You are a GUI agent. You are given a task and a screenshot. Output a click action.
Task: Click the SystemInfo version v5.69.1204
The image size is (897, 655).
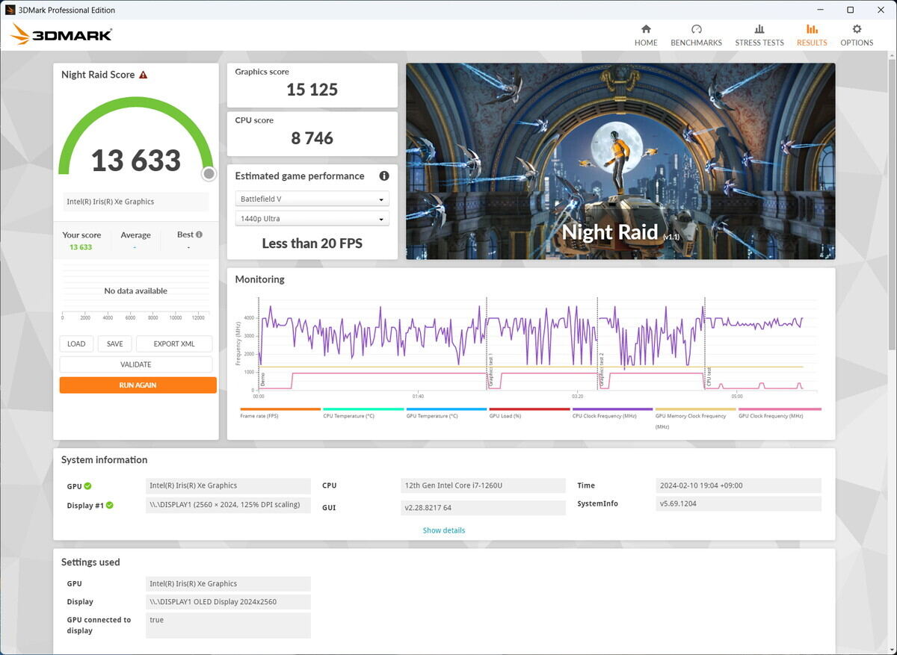click(x=738, y=503)
